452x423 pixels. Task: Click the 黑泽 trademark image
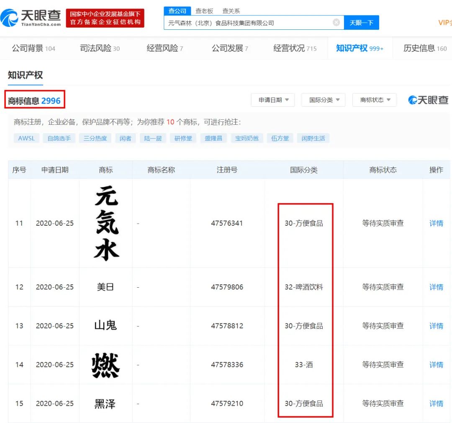tap(105, 404)
